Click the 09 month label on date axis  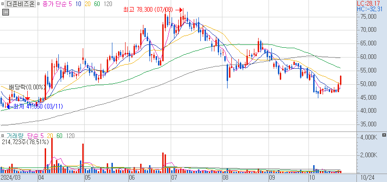tap(272, 177)
